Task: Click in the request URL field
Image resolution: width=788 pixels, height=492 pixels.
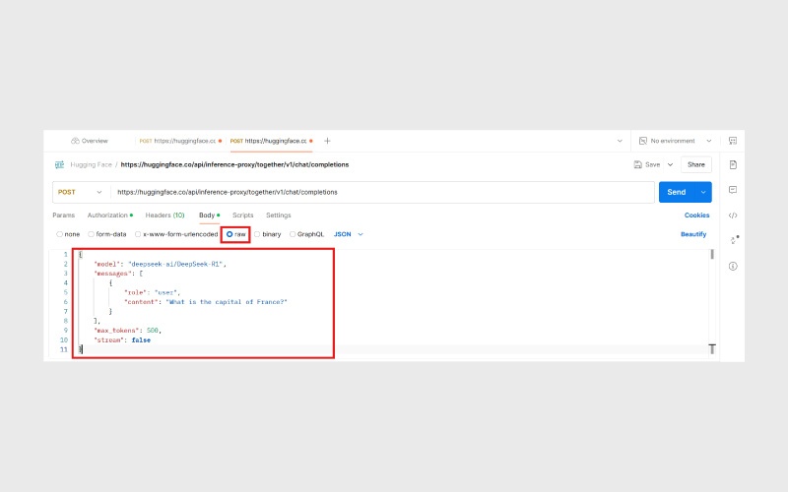Action: [x=379, y=192]
